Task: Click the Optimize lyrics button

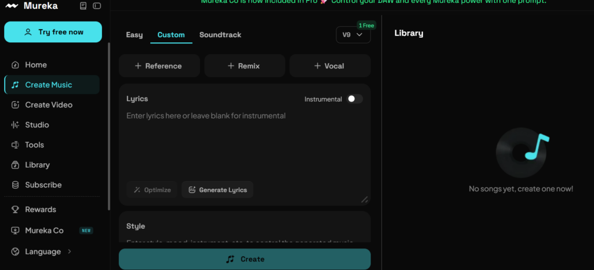Action: coord(152,190)
